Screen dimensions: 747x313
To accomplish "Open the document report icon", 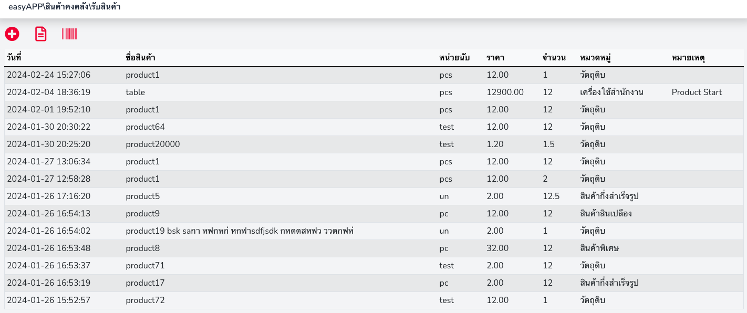I will tap(40, 34).
